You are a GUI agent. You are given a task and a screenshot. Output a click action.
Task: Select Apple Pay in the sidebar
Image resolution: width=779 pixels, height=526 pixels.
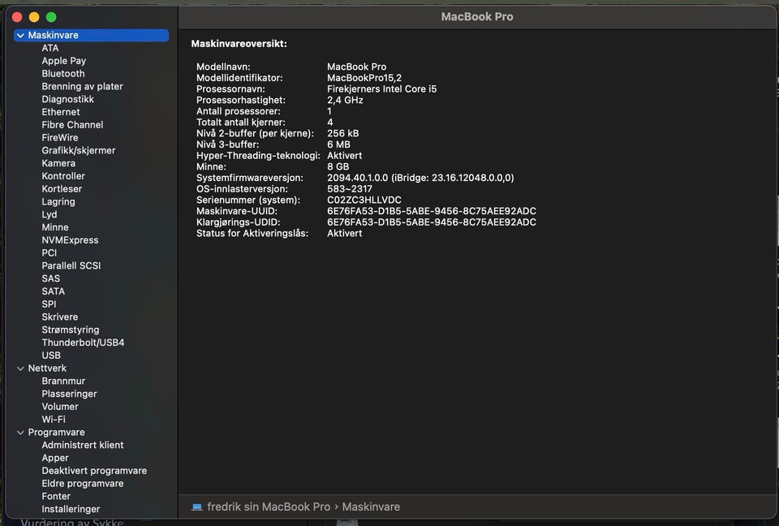coord(63,61)
